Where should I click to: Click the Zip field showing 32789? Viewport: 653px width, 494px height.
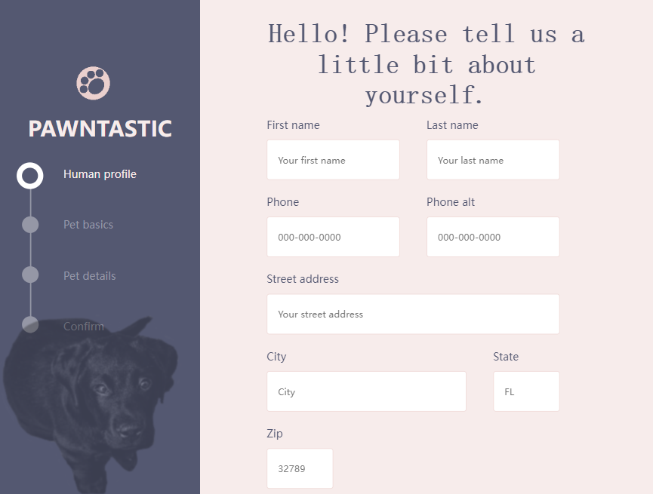[300, 468]
